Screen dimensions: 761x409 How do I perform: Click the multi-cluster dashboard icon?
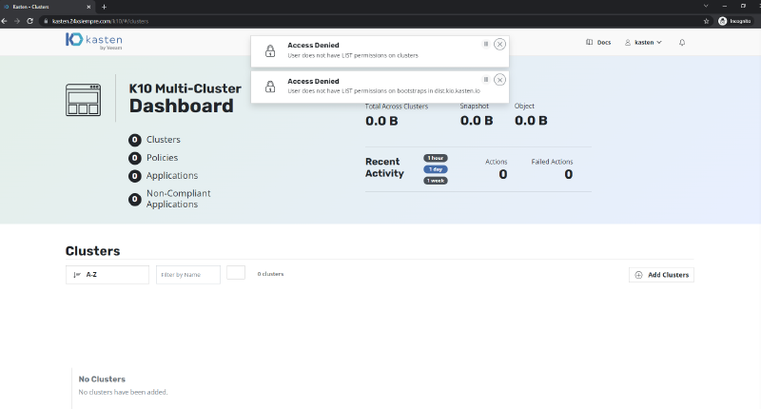83,100
